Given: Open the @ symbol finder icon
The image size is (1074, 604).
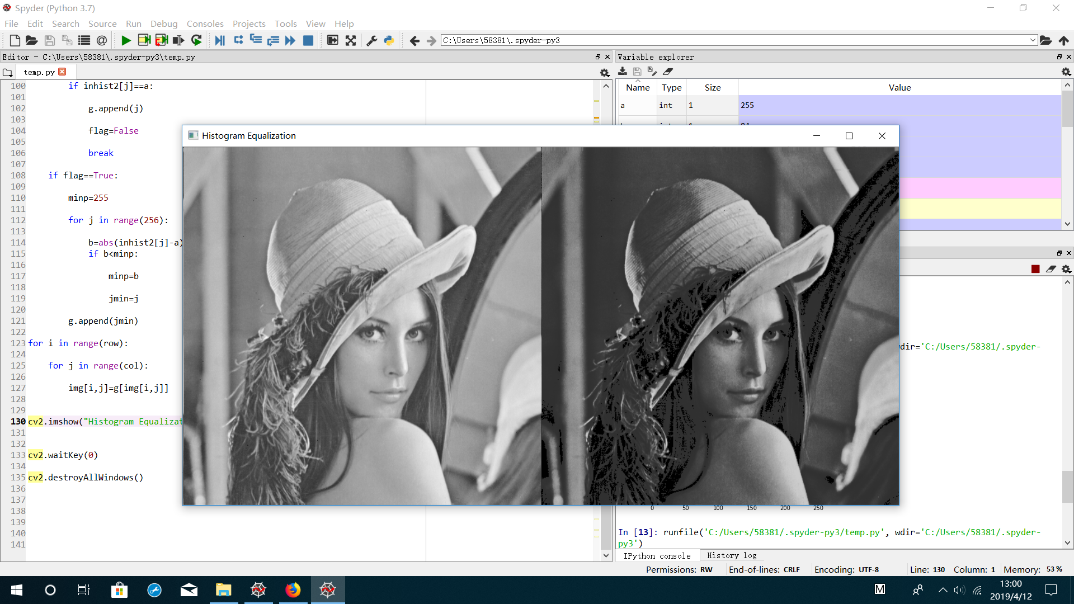Looking at the screenshot, I should coord(101,40).
